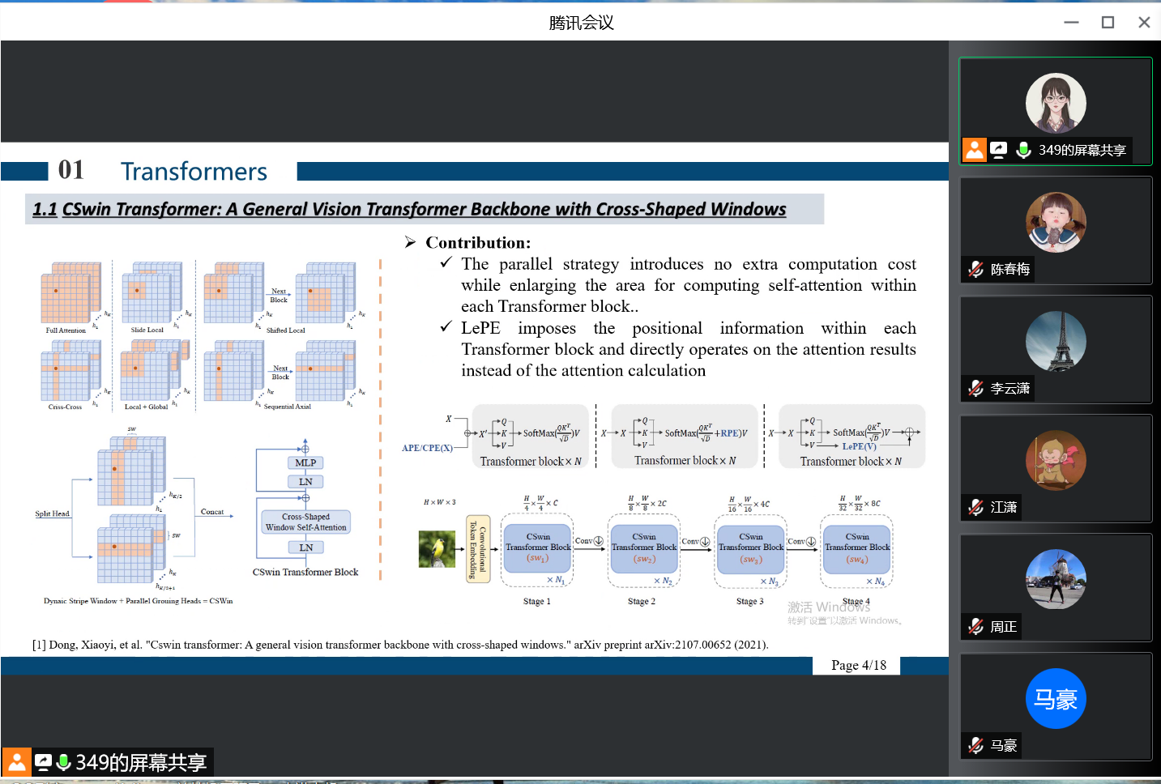Click muted microphone icon for 马豪

tap(976, 745)
